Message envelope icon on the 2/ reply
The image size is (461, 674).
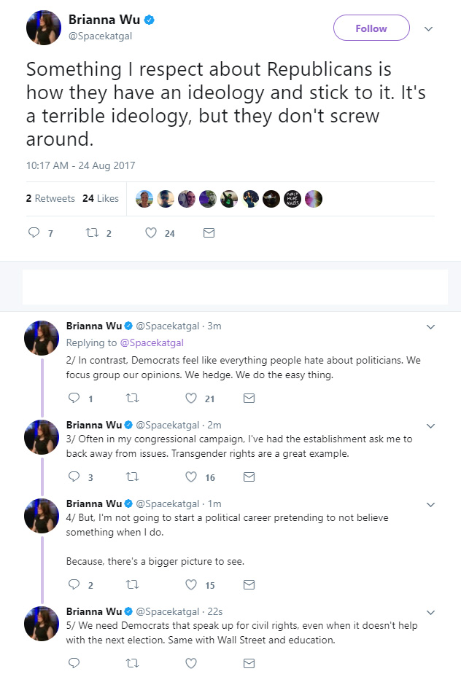click(x=249, y=398)
